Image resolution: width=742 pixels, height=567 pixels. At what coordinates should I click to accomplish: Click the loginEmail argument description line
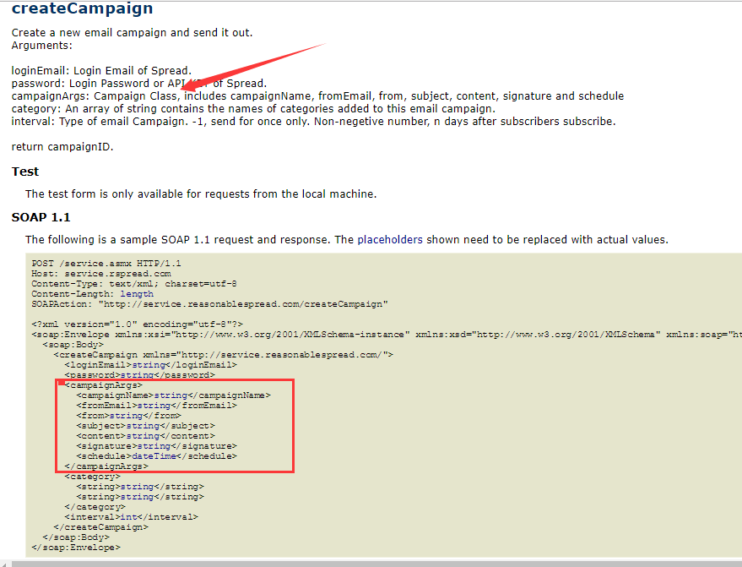pyautogui.click(x=101, y=70)
